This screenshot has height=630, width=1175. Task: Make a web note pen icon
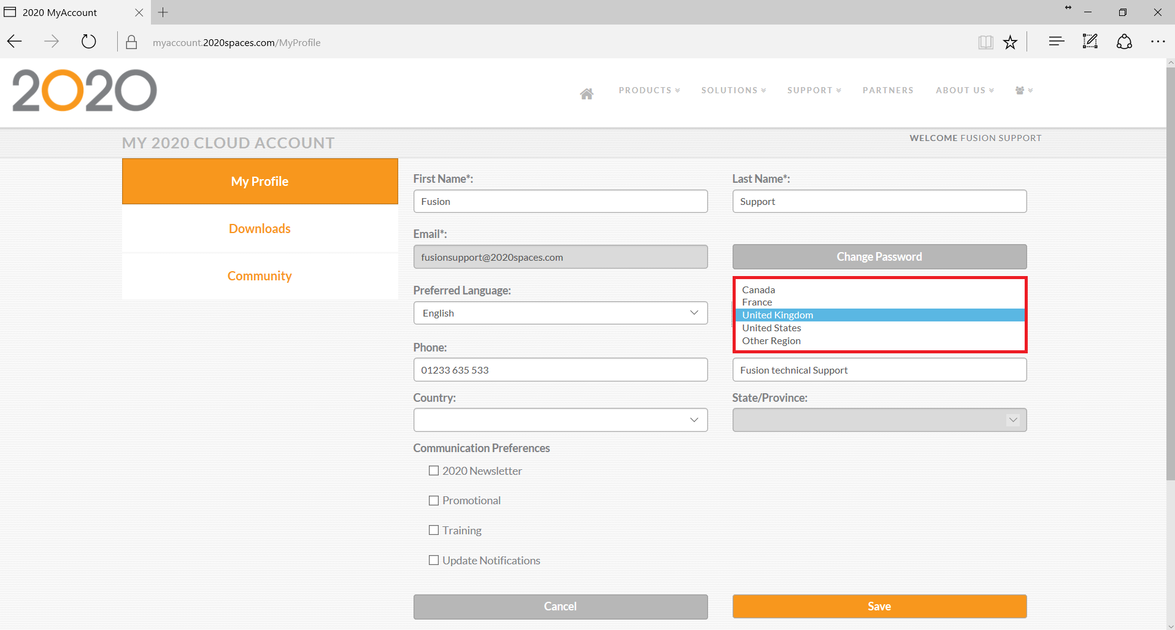(x=1090, y=41)
